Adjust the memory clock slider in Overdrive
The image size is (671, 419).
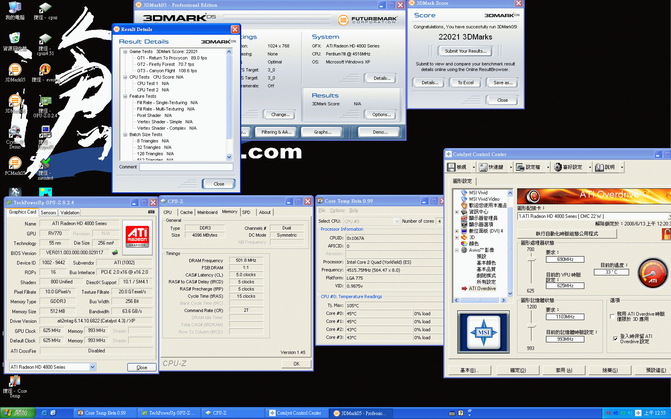click(x=531, y=326)
